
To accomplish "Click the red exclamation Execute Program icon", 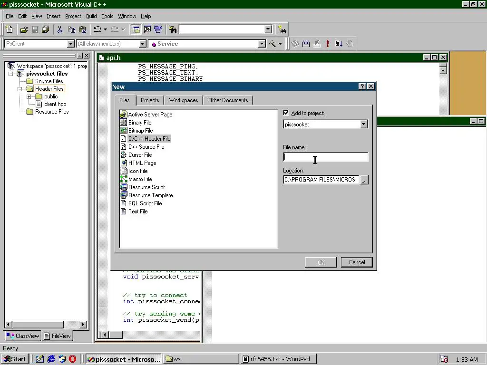I will (328, 44).
